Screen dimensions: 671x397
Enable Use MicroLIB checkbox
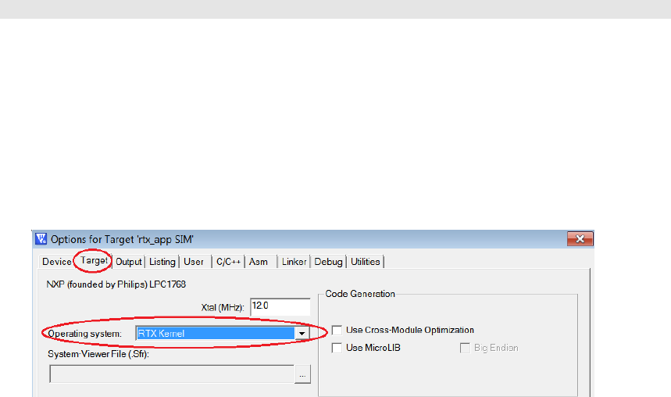[x=337, y=348]
